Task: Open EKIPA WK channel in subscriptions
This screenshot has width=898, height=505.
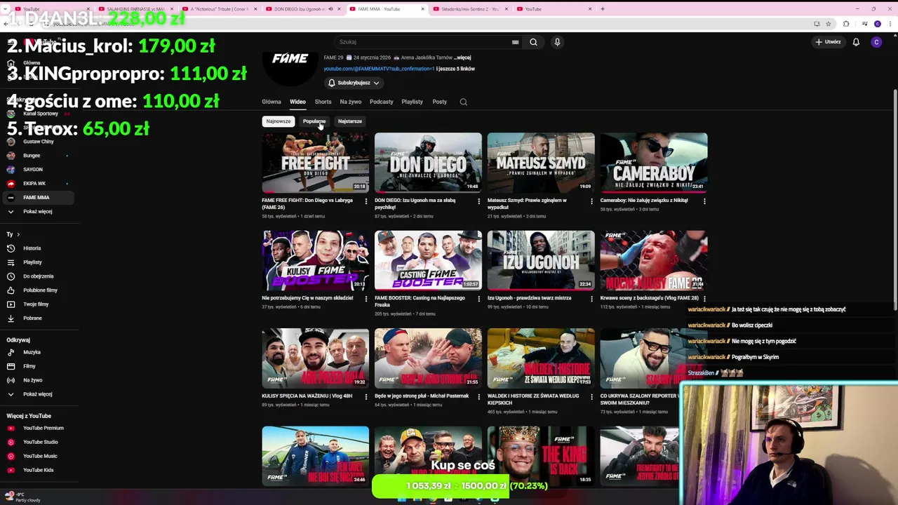Action: click(x=36, y=184)
